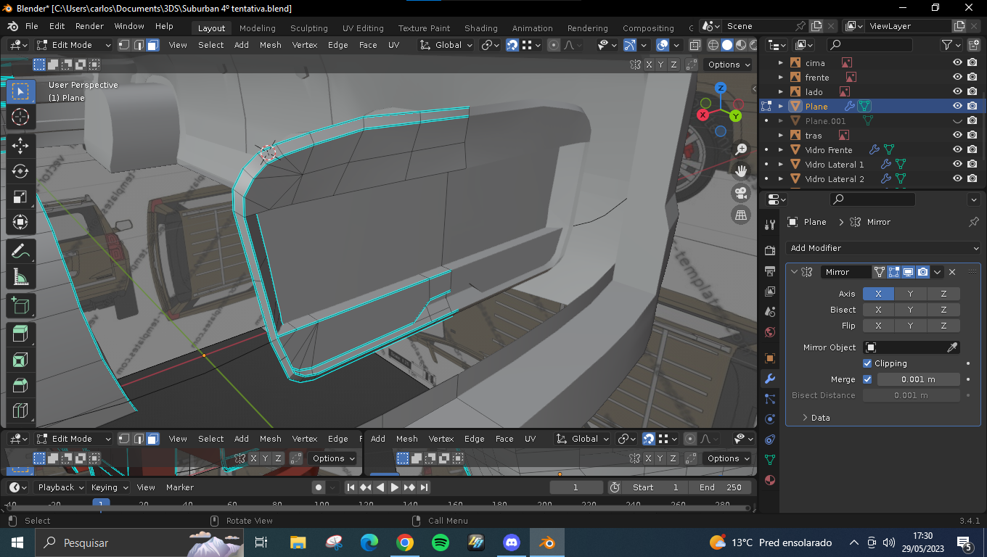The image size is (987, 557).
Task: Open the Object Data mesh properties tab
Action: pos(770,460)
